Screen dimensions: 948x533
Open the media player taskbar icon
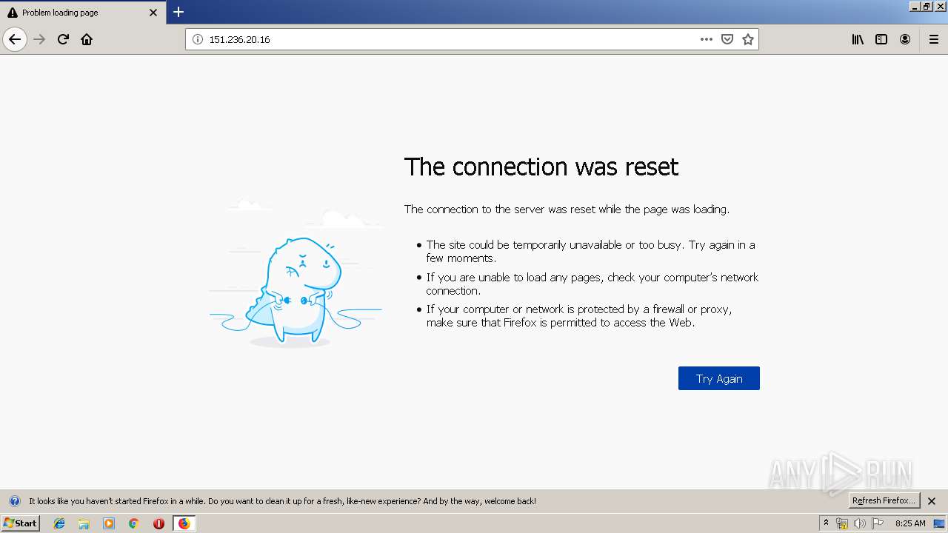tap(109, 523)
